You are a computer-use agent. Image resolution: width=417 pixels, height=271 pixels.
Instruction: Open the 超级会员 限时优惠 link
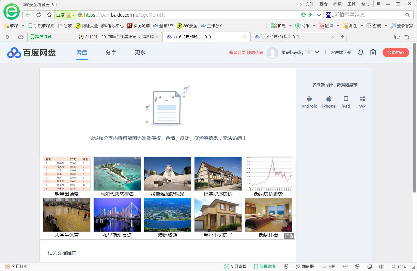[246, 53]
